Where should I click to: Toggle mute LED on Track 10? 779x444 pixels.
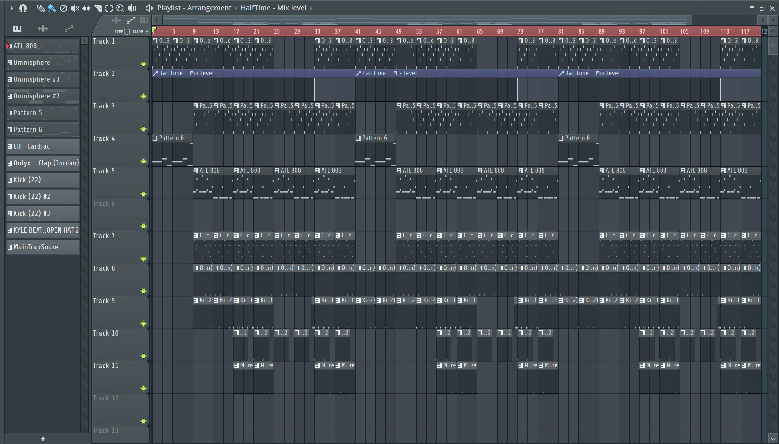click(143, 356)
